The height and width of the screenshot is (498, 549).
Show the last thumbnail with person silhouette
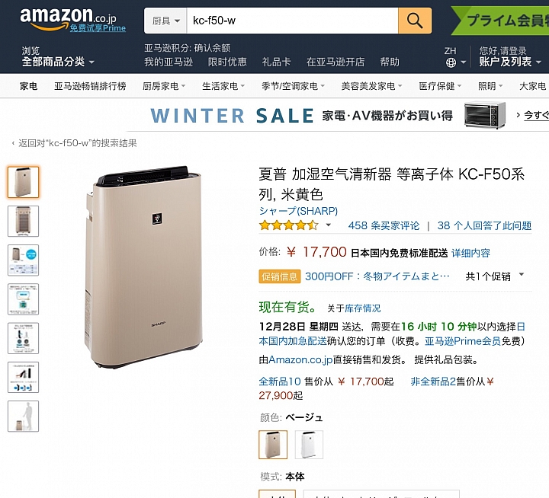[x=23, y=417]
